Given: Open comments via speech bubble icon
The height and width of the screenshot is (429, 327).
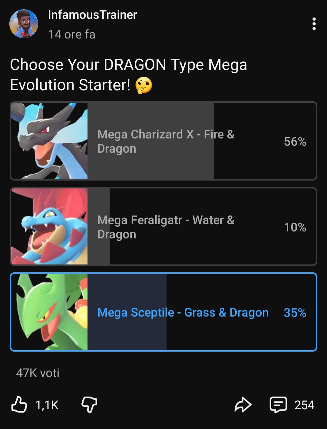Looking at the screenshot, I should (278, 405).
